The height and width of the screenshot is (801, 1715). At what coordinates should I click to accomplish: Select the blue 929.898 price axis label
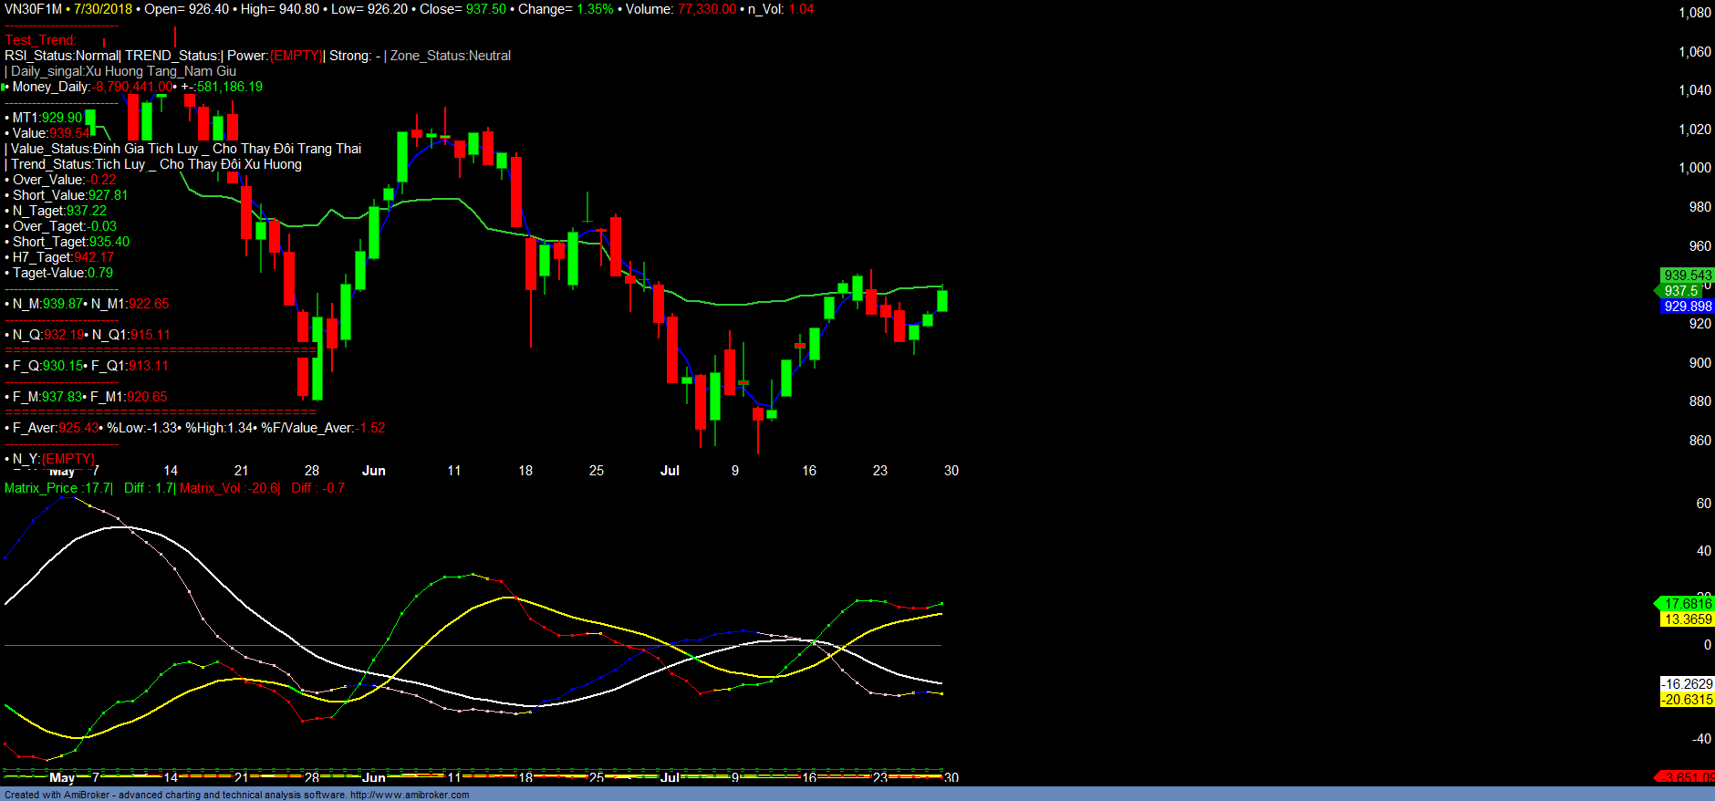1687,307
